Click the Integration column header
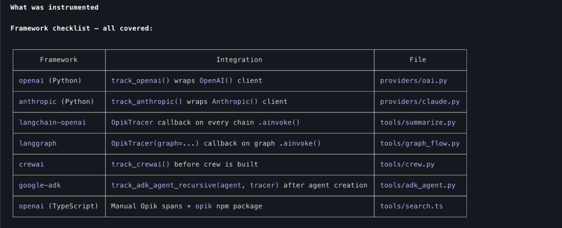 [239, 60]
